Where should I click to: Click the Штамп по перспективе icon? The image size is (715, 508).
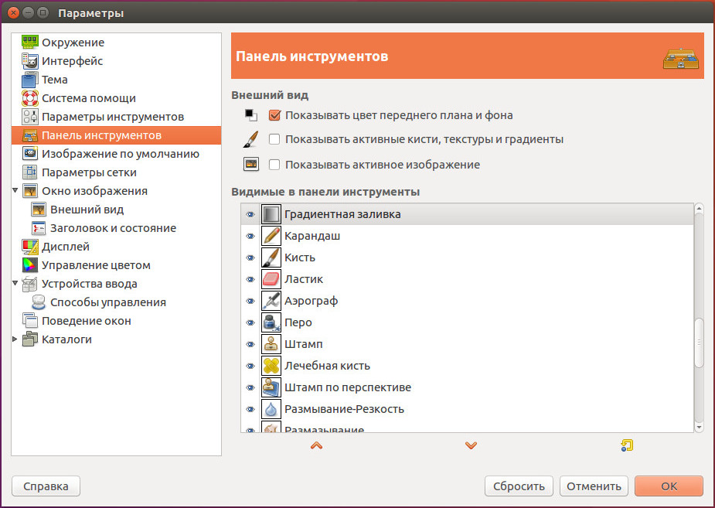click(271, 387)
